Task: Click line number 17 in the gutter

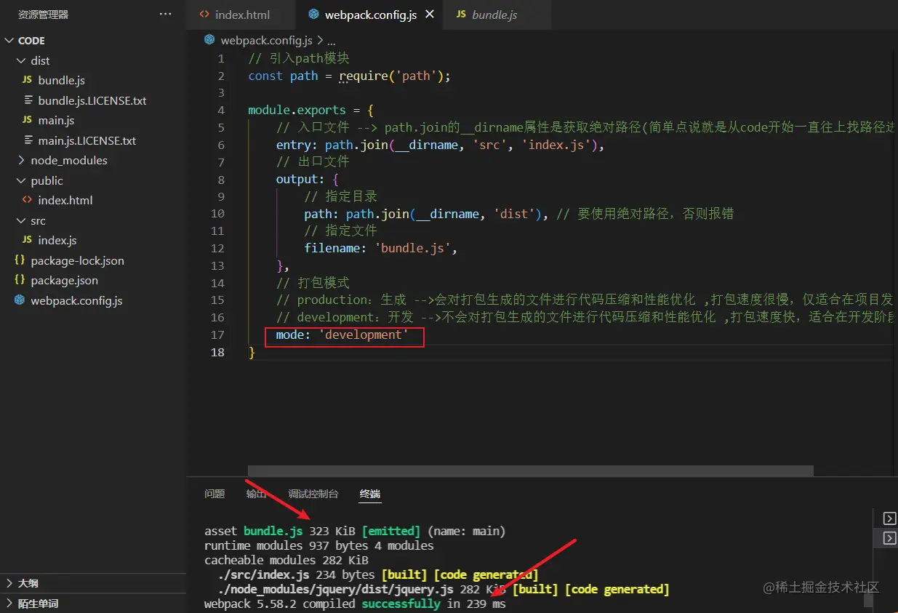Action: coord(217,334)
